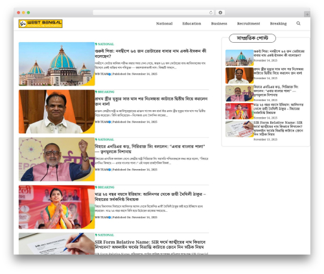Open the first article headline about Nabadwip voters

(150, 54)
